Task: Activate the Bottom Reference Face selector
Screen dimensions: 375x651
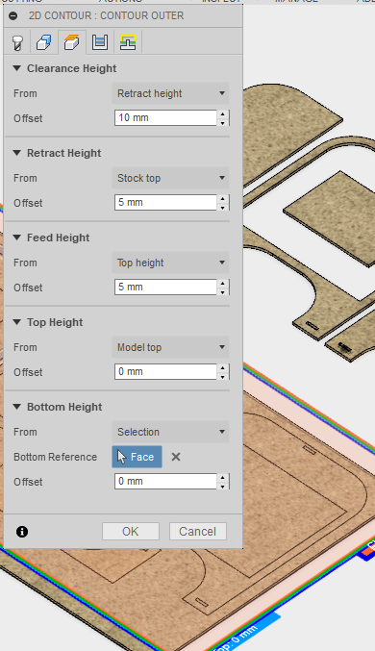Action: point(137,457)
